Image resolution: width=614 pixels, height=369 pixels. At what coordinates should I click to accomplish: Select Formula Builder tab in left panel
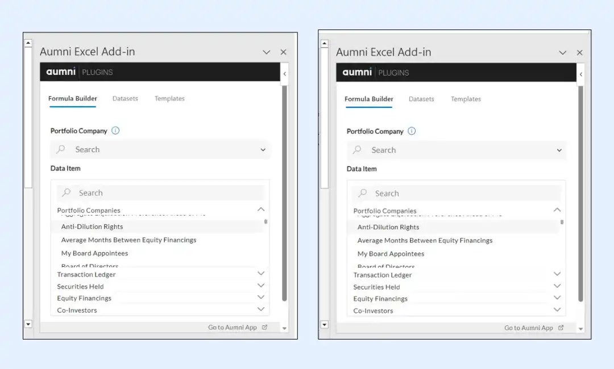point(72,99)
